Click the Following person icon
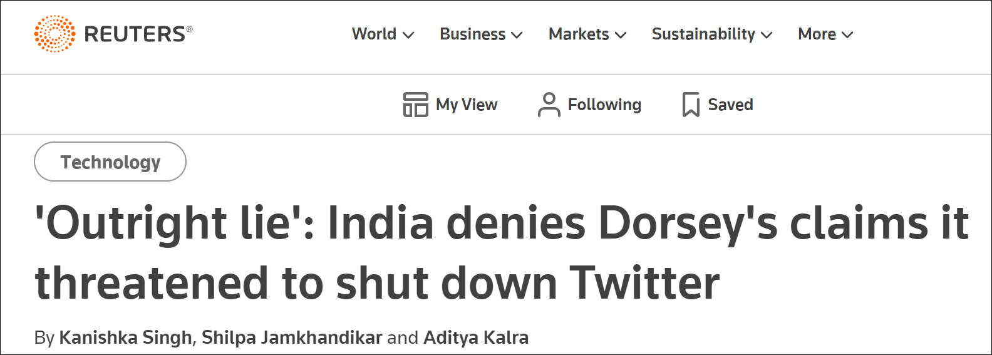 [x=549, y=105]
